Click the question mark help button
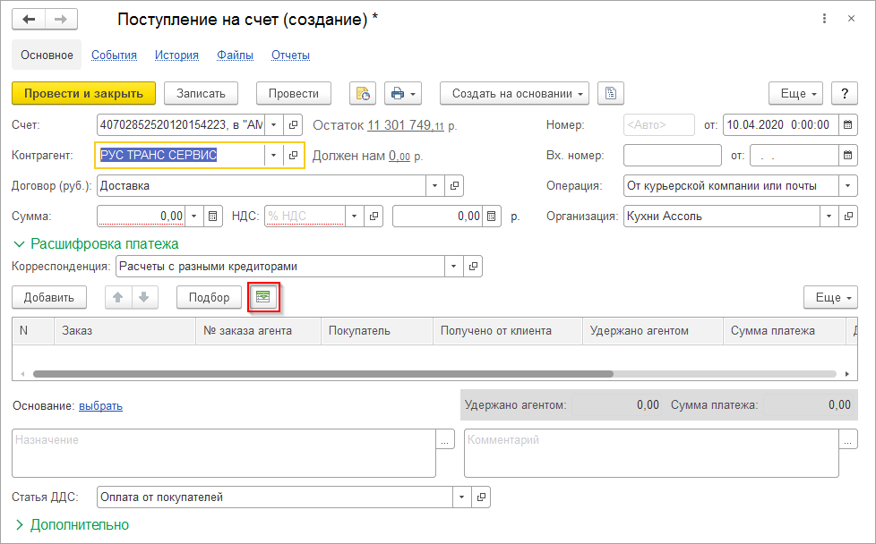876x544 pixels. point(845,93)
